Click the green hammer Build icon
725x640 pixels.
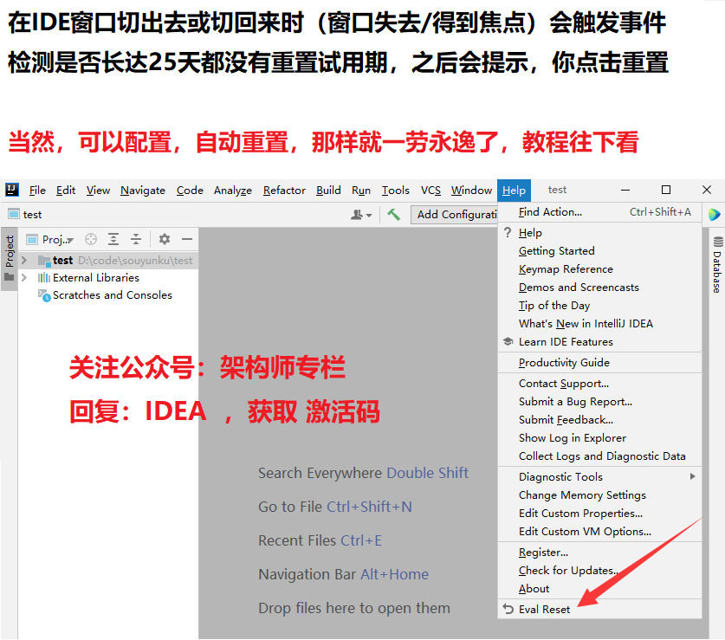pos(394,214)
